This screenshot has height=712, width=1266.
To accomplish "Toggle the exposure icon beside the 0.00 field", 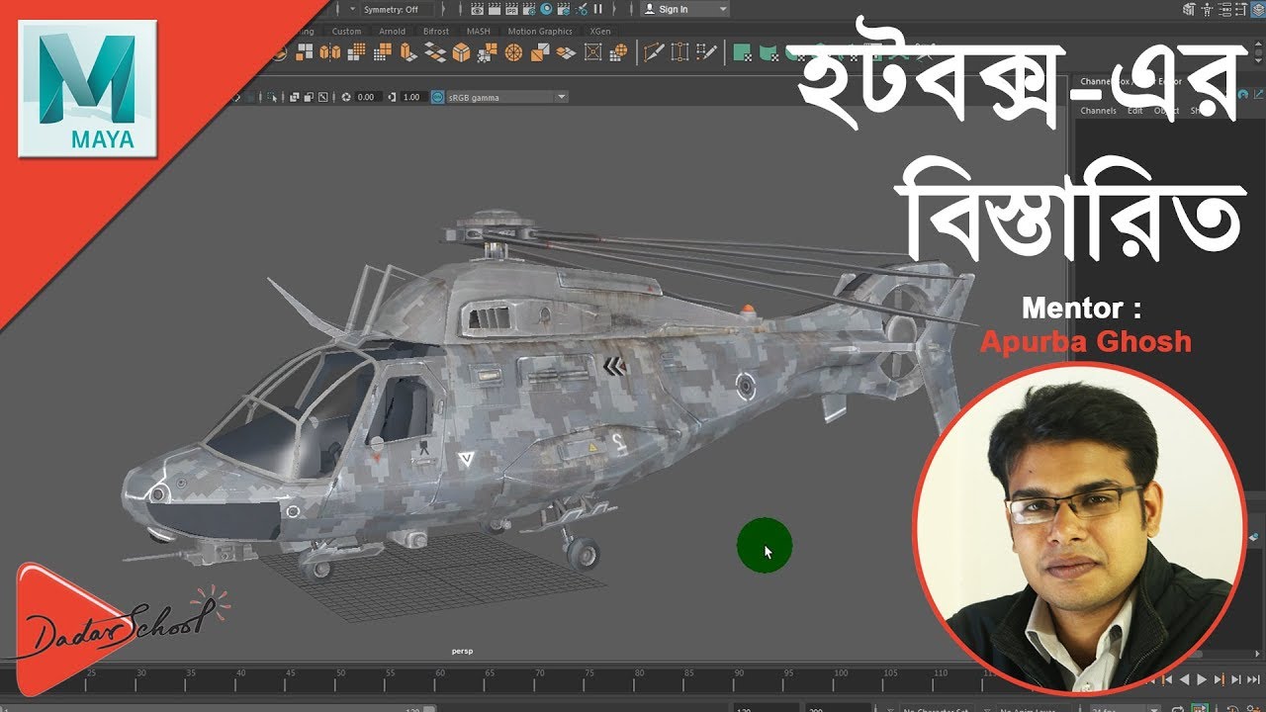I will (x=345, y=97).
